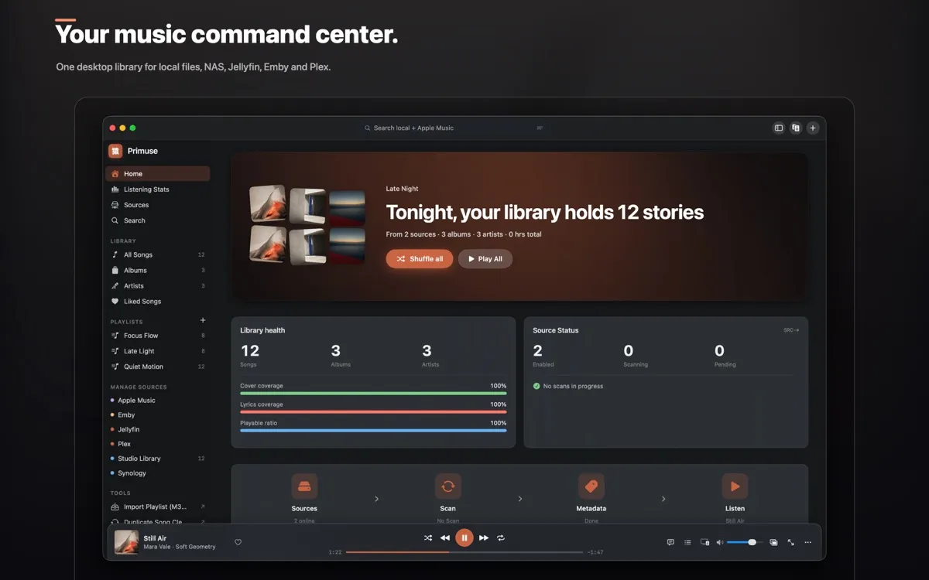Image resolution: width=929 pixels, height=580 pixels.
Task: Open Albums in the library section
Action: tap(158, 270)
